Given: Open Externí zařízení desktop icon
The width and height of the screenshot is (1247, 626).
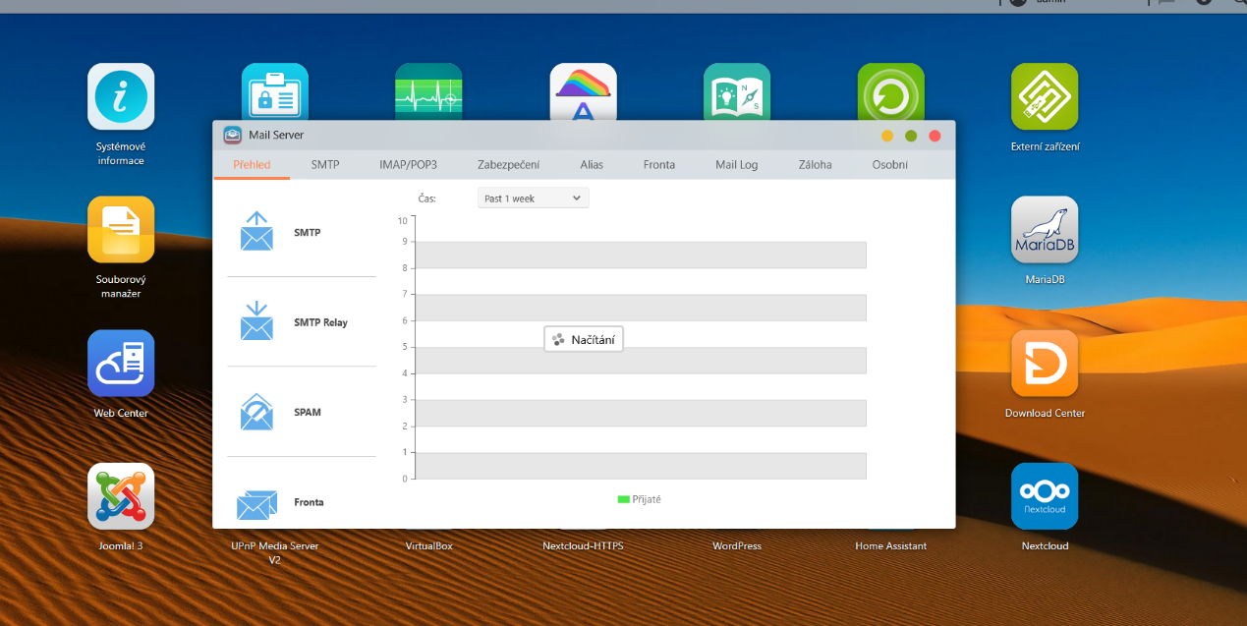Looking at the screenshot, I should pos(1045,97).
